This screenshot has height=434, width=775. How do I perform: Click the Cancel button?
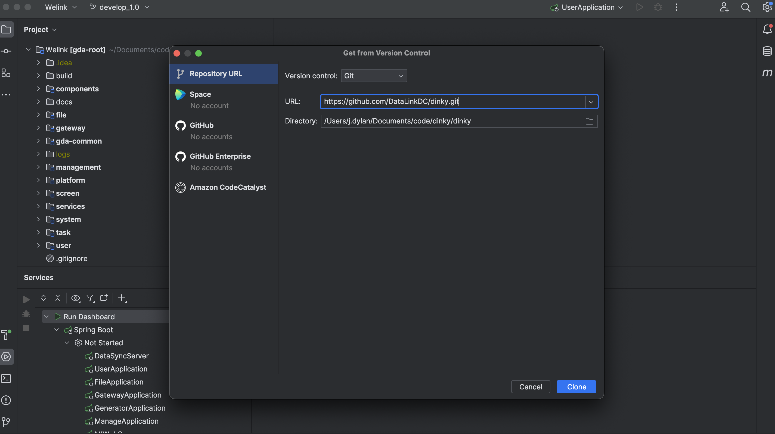(x=531, y=387)
